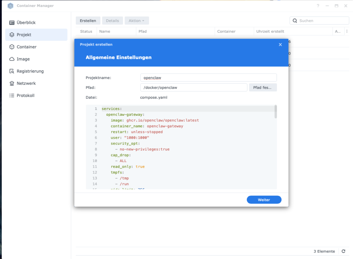Close the Projekt erstellen dialog
The height and width of the screenshot is (259, 353).
pyautogui.click(x=280, y=44)
